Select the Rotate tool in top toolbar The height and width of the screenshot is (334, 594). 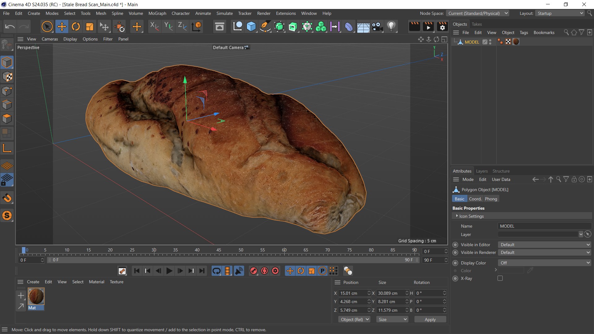pyautogui.click(x=75, y=27)
